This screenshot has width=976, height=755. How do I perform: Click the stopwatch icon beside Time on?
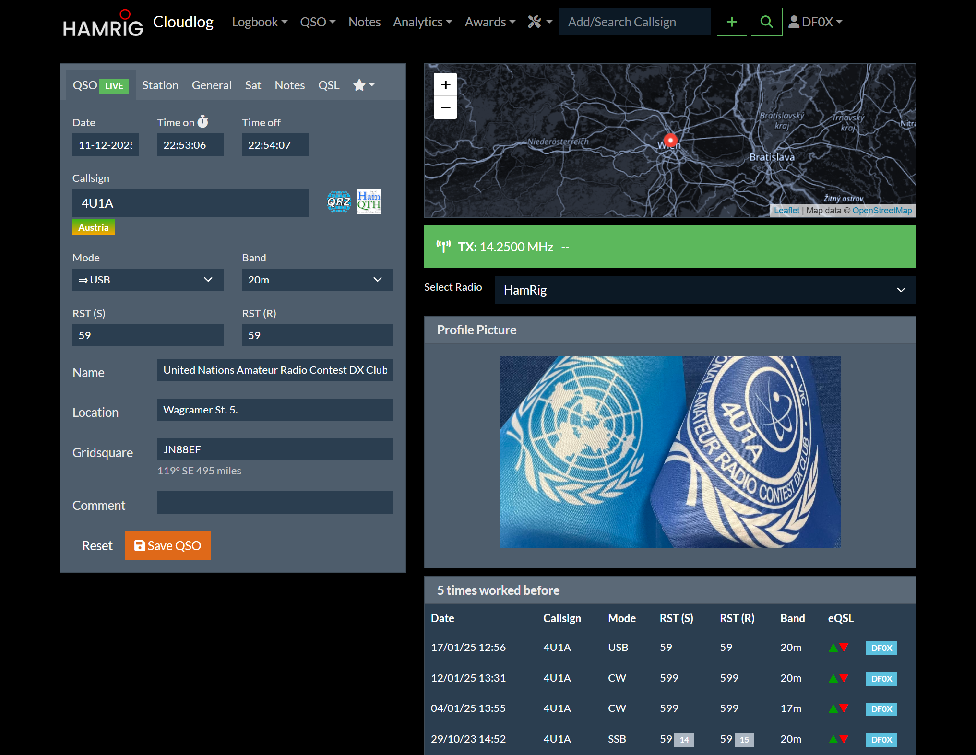tap(203, 122)
